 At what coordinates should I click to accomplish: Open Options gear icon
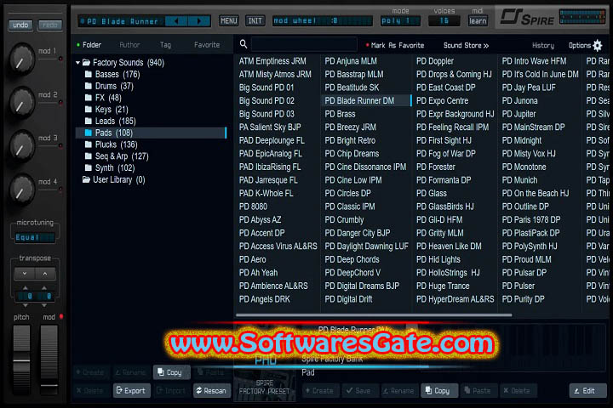click(x=598, y=45)
